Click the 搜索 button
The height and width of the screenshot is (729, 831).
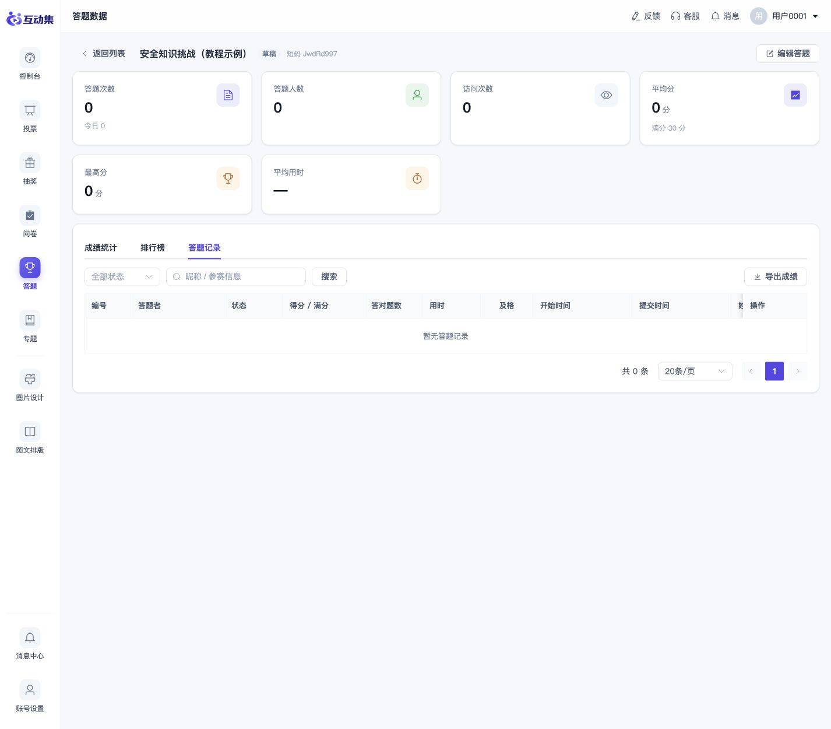coord(329,276)
